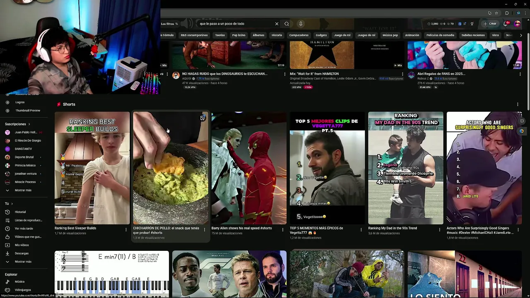Click the magnifier search button
This screenshot has height=298, width=530.
pos(287,24)
